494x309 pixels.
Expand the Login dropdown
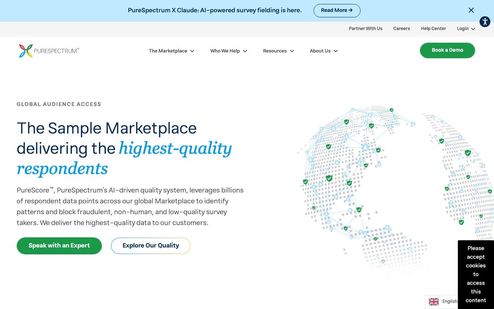pos(466,29)
